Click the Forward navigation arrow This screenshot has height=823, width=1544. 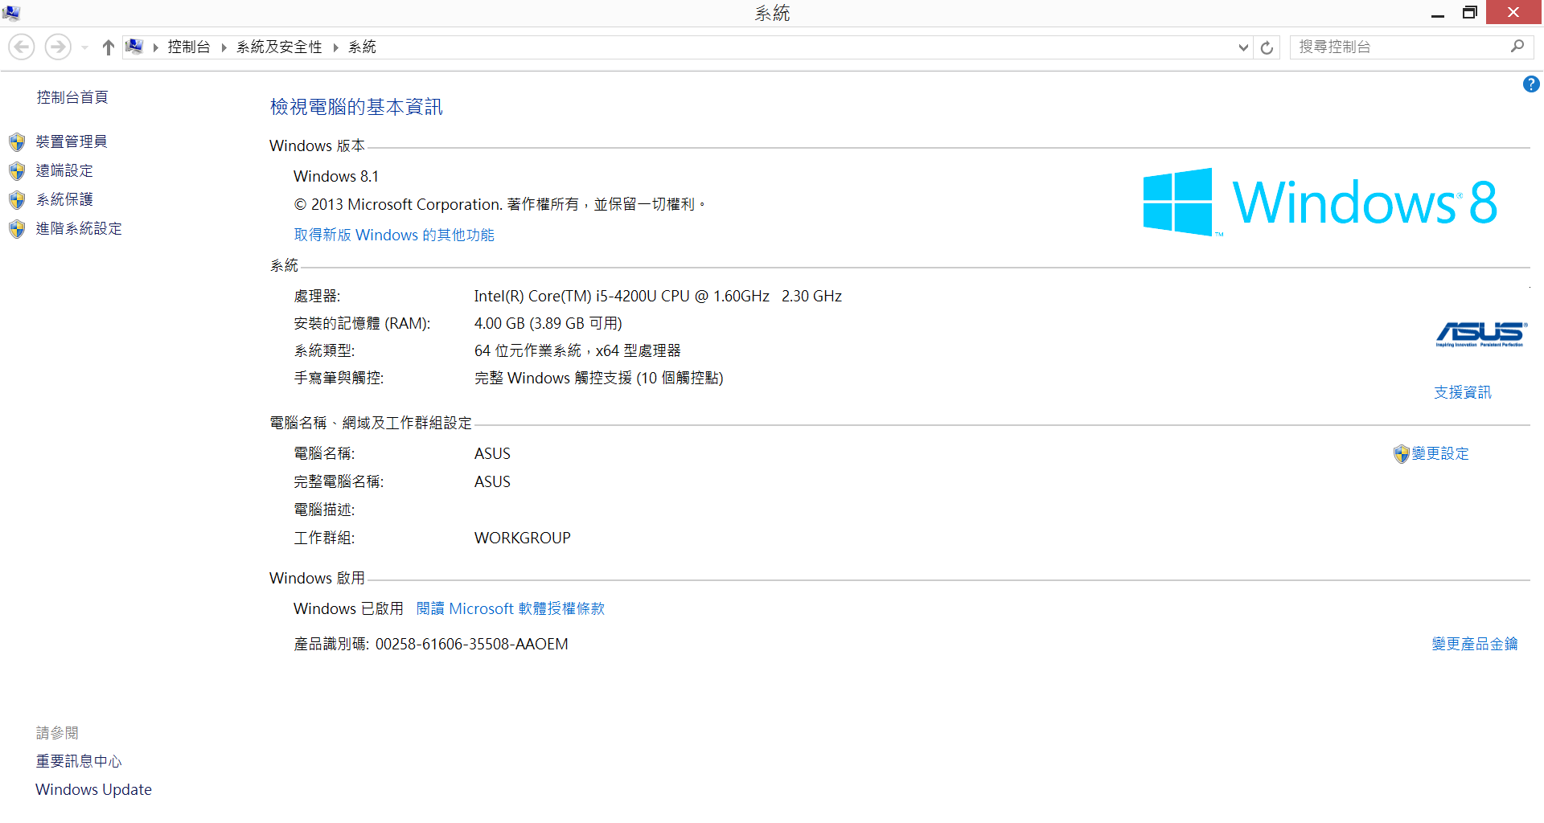point(57,47)
